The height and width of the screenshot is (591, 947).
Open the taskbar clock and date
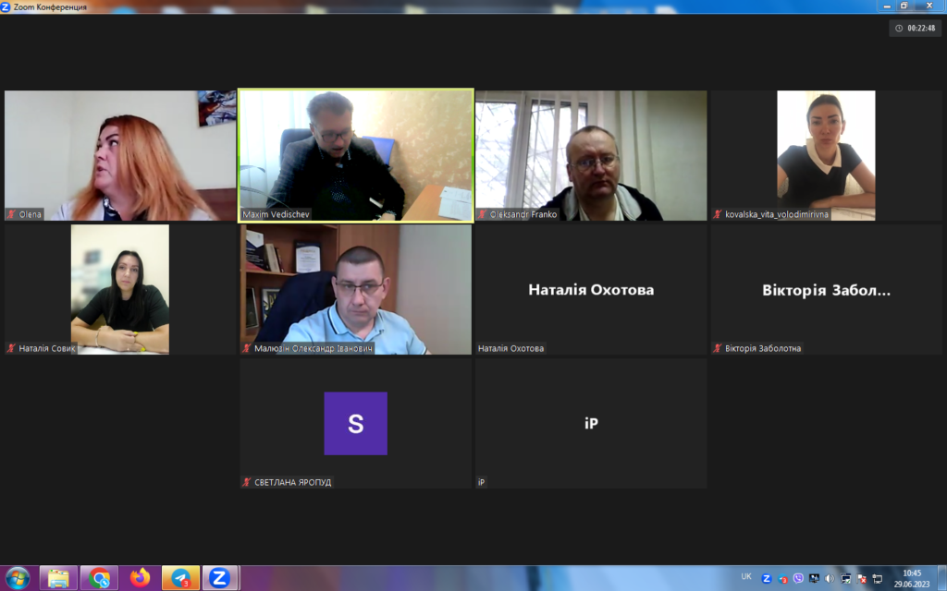(912, 578)
